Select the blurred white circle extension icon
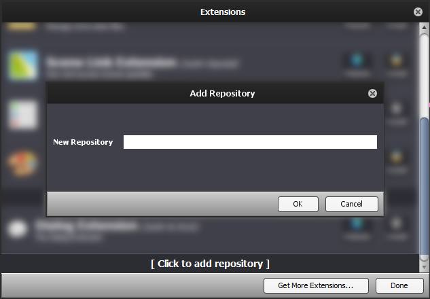The height and width of the screenshot is (299, 430). click(18, 229)
